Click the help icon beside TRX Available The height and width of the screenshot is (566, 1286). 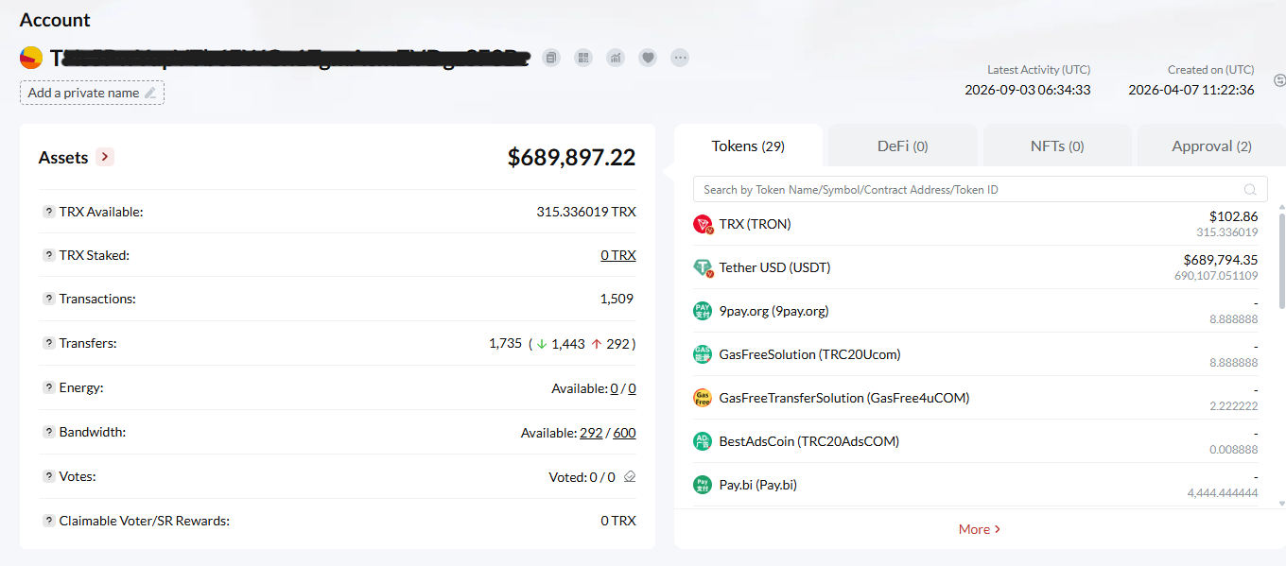48,212
